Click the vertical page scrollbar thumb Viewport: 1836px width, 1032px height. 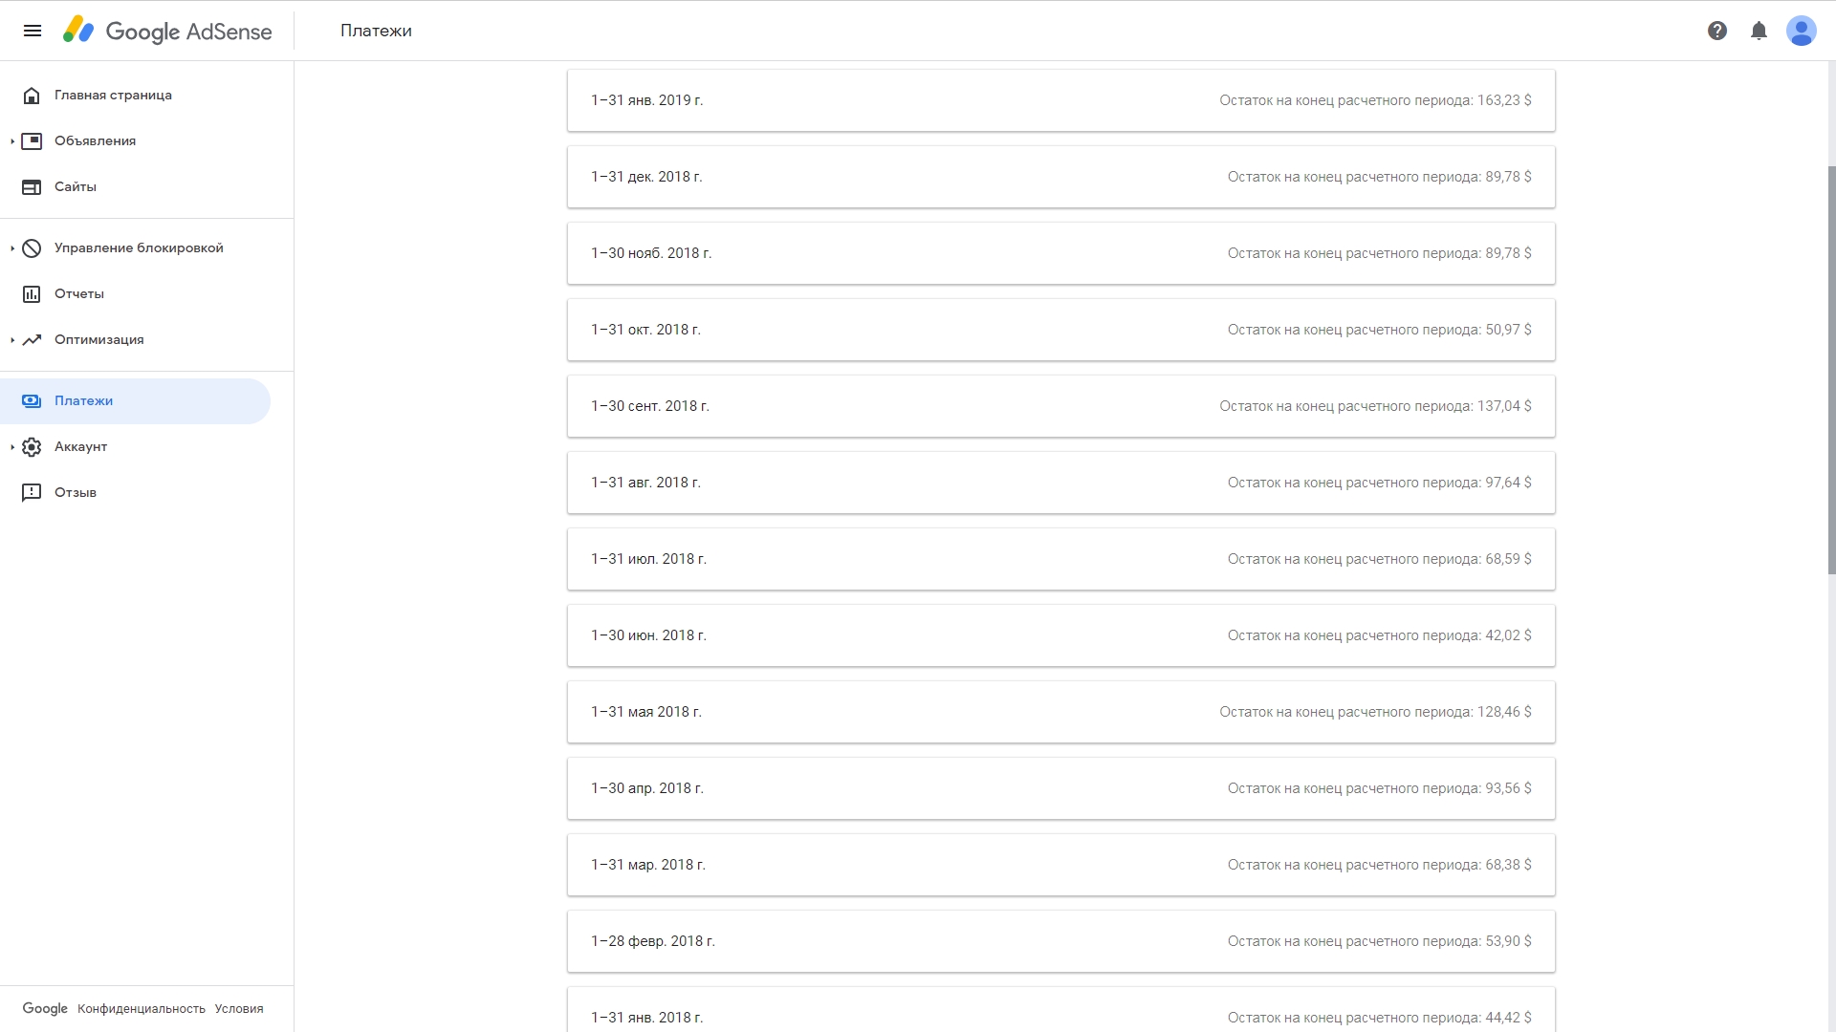(x=1831, y=369)
